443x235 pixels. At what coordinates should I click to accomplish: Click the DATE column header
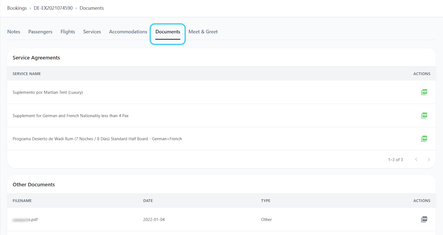pyautogui.click(x=148, y=201)
